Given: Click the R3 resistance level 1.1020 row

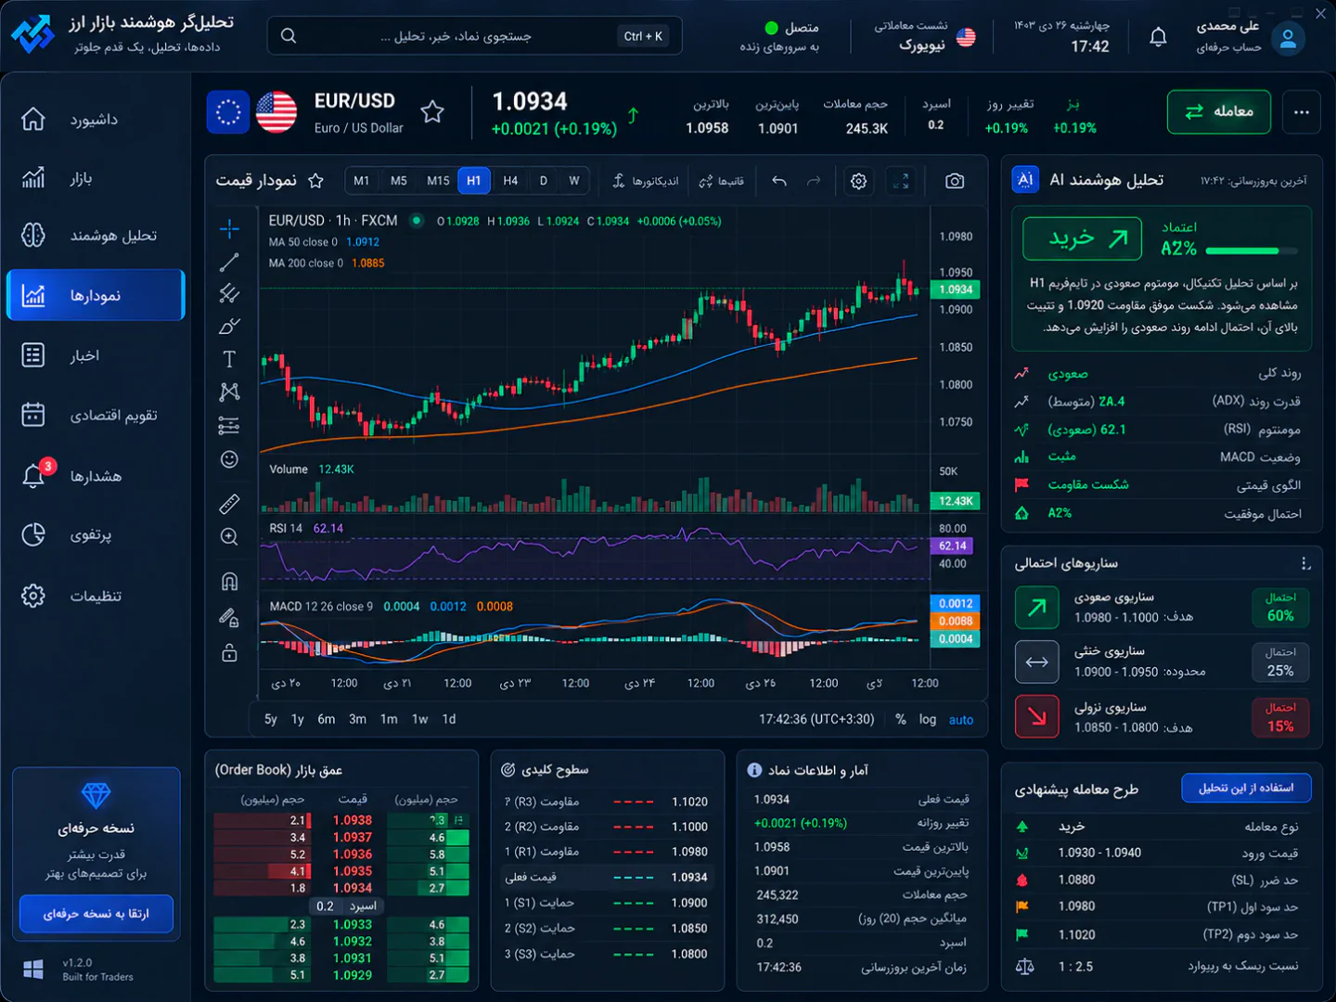Looking at the screenshot, I should [607, 802].
